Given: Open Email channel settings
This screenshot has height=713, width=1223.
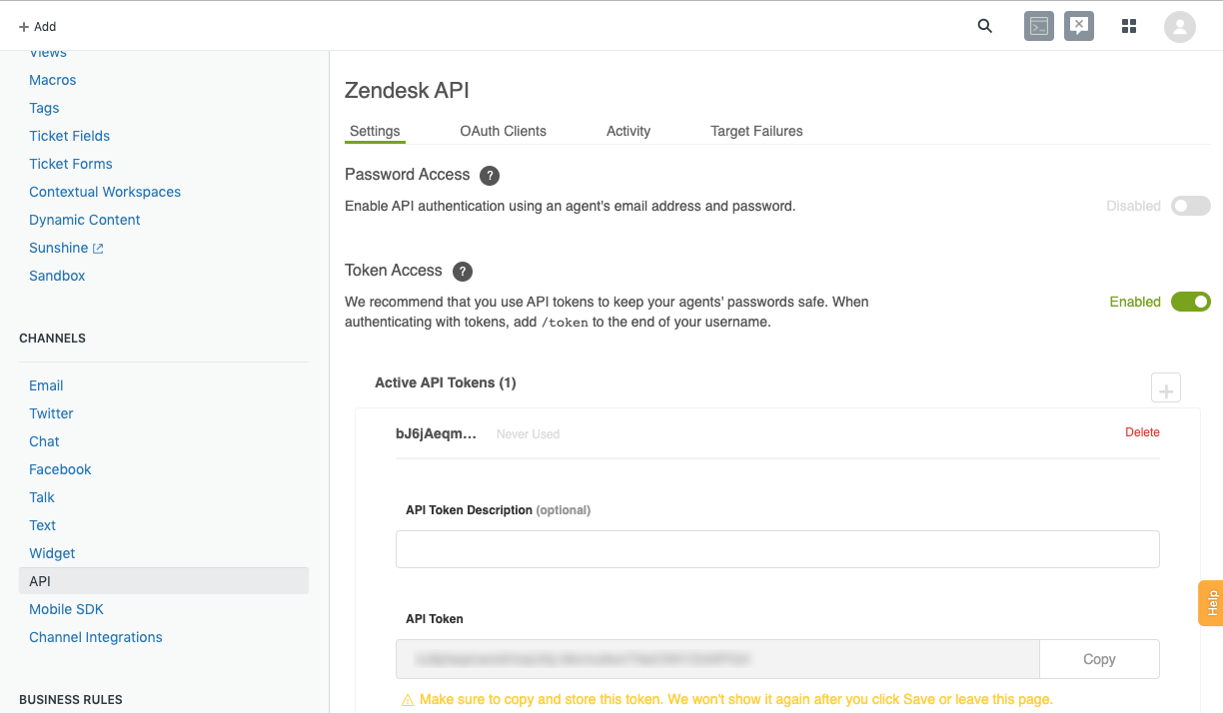Looking at the screenshot, I should 46,385.
